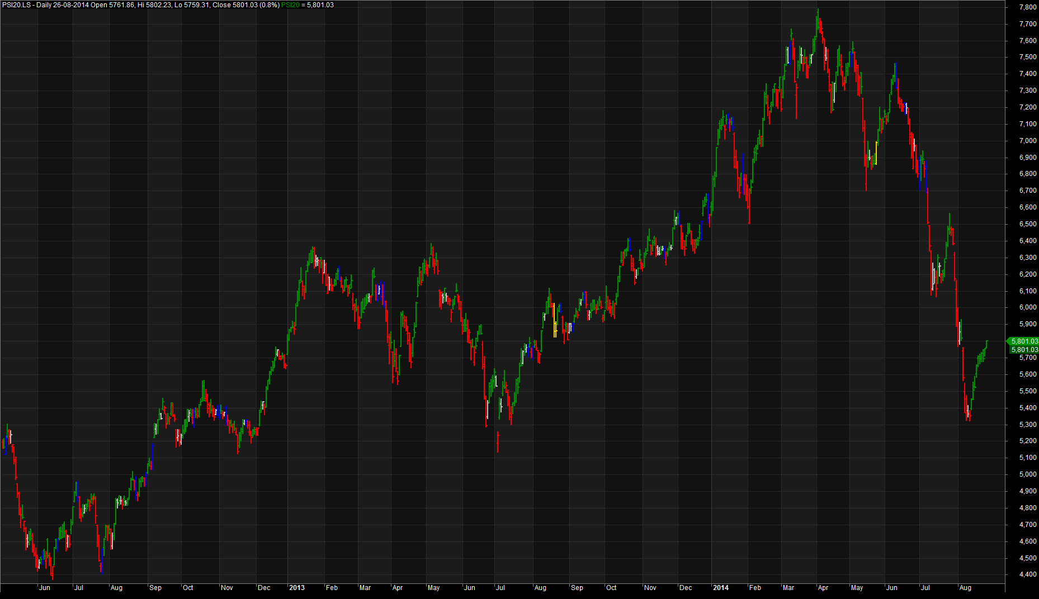Select the Feb month label following 2014

[x=755, y=588]
